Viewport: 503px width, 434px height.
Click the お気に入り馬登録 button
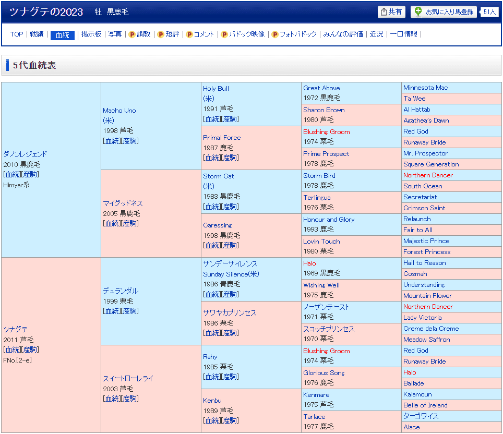[x=444, y=12]
